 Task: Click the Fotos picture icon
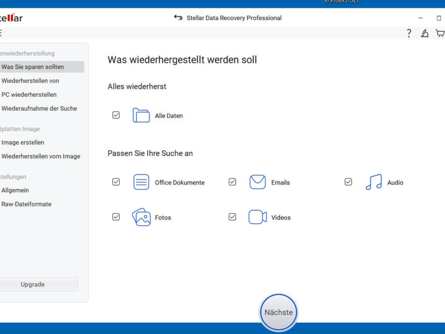click(x=141, y=217)
